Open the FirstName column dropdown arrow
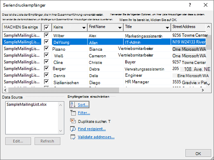The width and height of the screenshot is (214, 160). click(120, 28)
